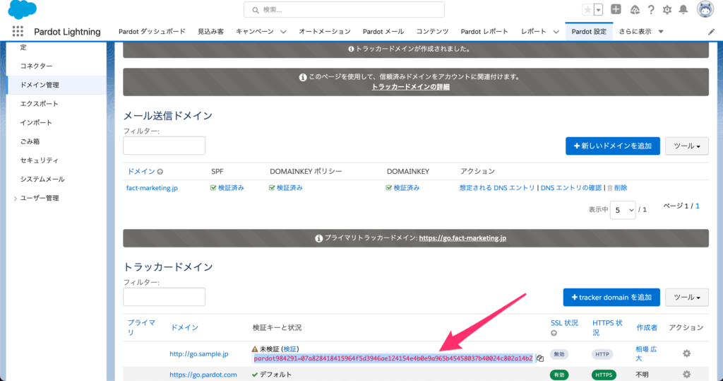Open the user profile avatar

click(x=705, y=9)
